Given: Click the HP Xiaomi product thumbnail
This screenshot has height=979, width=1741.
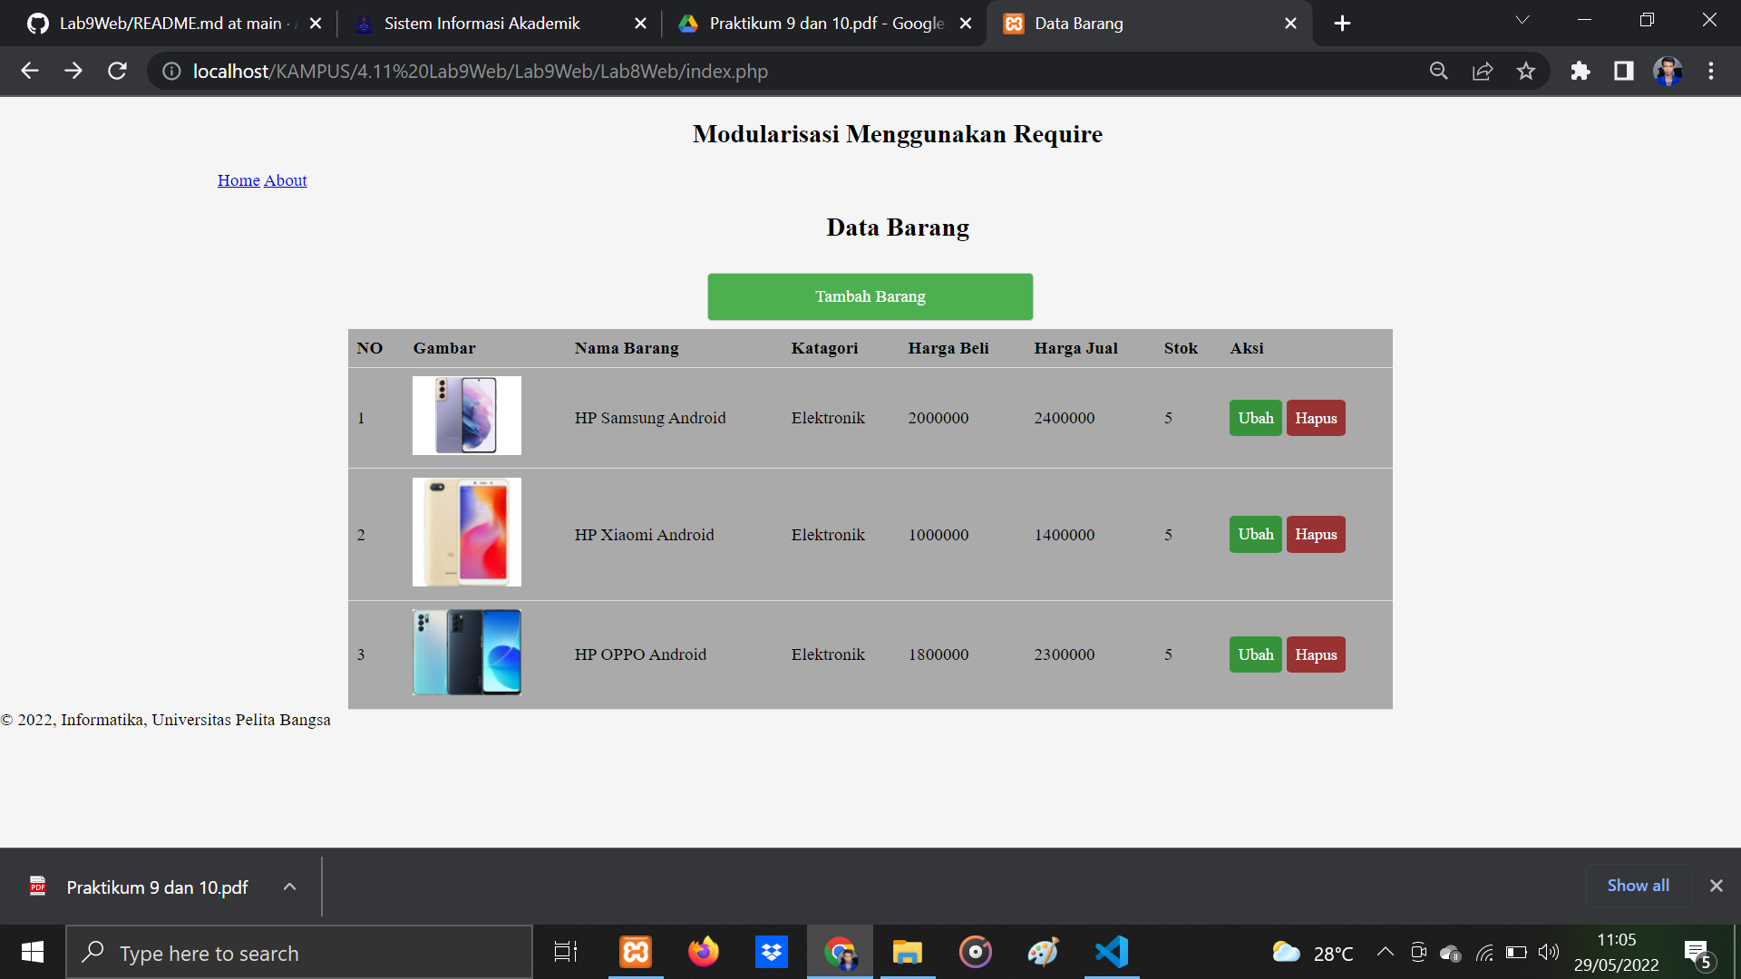Looking at the screenshot, I should pos(466,532).
